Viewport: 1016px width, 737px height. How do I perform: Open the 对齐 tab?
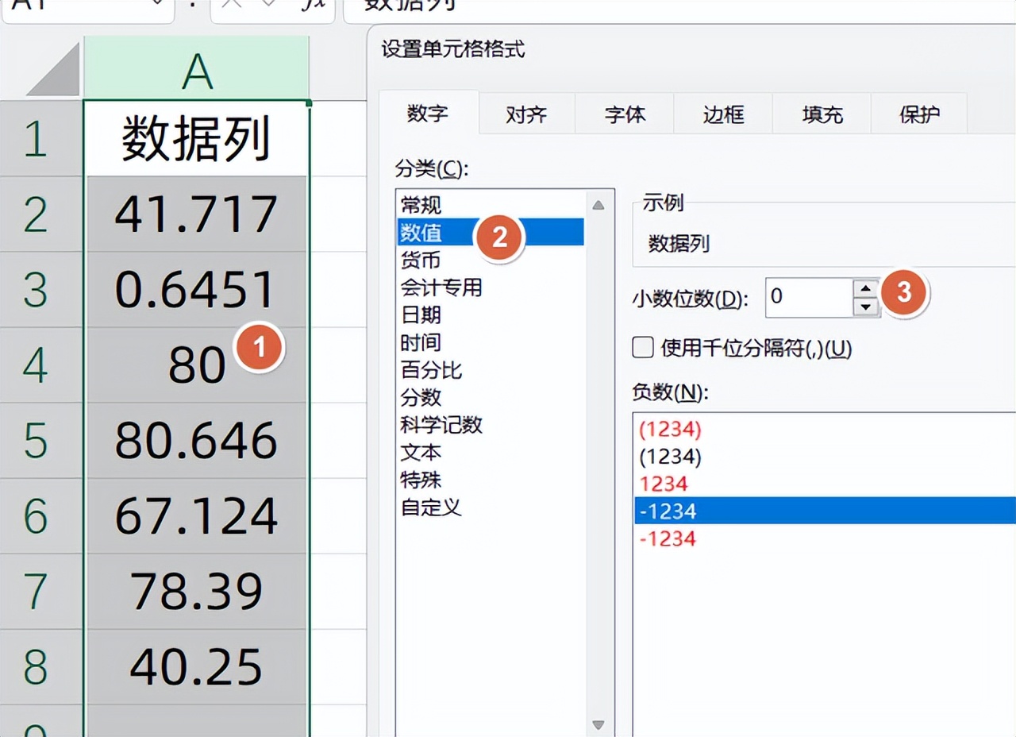click(x=526, y=114)
